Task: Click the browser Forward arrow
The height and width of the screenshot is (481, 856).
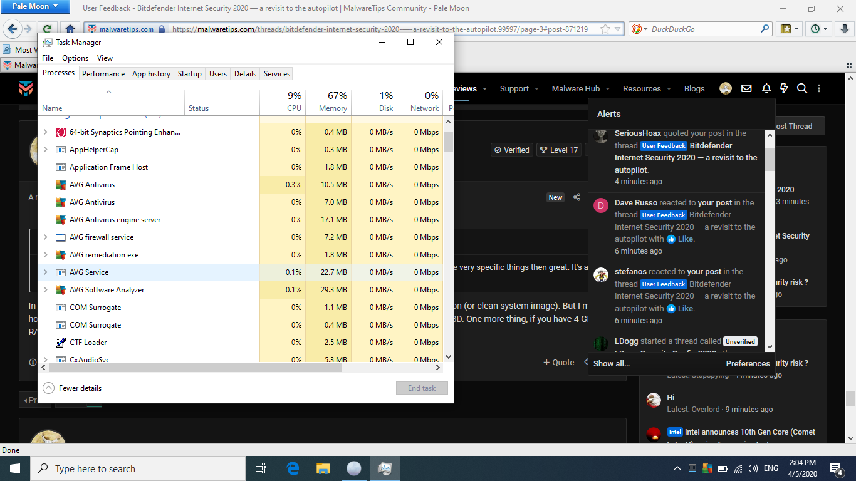Action: 28,29
